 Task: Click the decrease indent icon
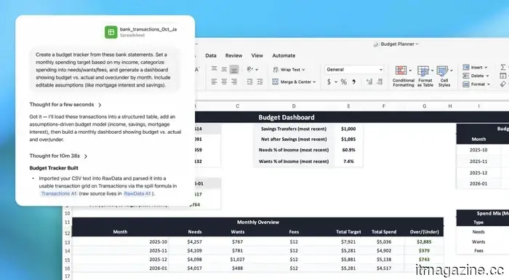click(x=249, y=81)
